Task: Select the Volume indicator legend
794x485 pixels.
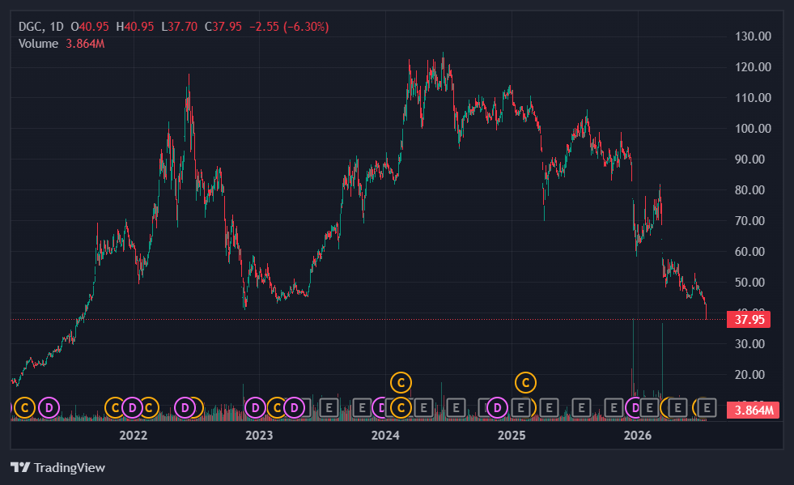Action: pos(38,44)
